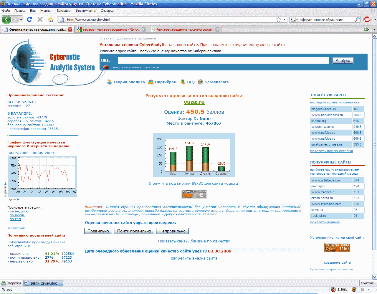Open Теория анализа link
This screenshot has width=377, height=294.
[x=129, y=82]
